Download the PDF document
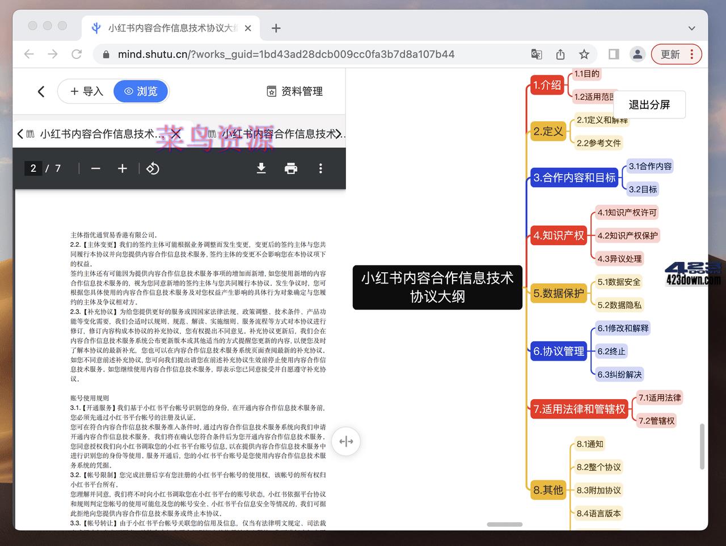Screen dimensions: 726x546 [x=261, y=168]
